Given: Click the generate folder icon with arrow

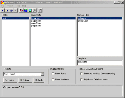Looking at the screenshot, I should point(7,11).
